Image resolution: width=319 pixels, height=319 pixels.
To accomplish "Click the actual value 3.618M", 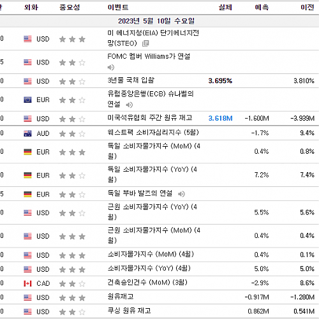I will tap(220, 118).
